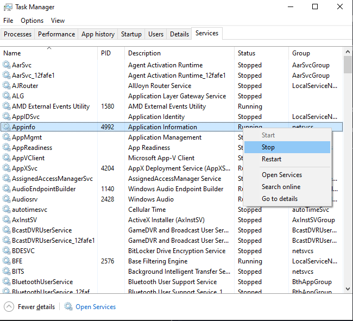
Task: Choose Open Services in the context menu
Action: point(287,175)
